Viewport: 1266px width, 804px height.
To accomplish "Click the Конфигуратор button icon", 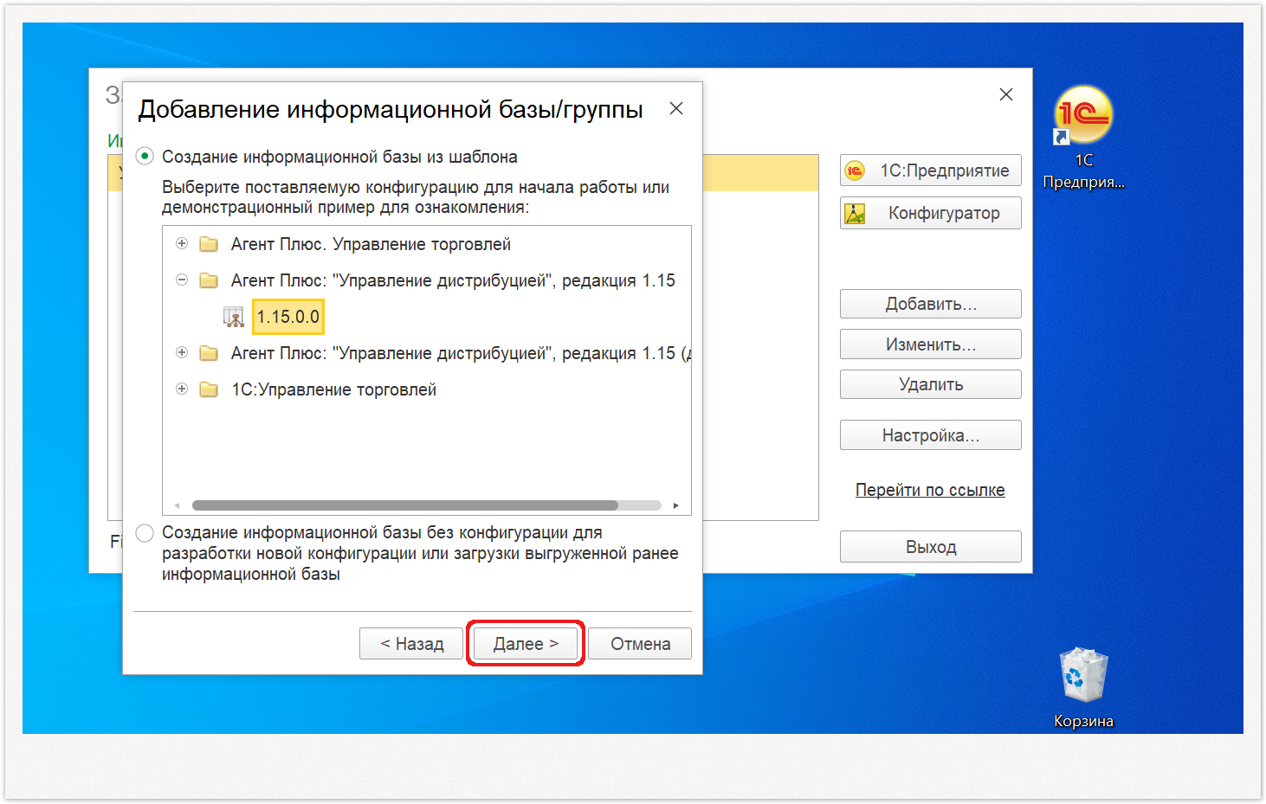I will tap(855, 213).
